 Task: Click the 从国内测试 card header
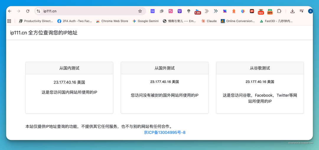[x=69, y=68]
